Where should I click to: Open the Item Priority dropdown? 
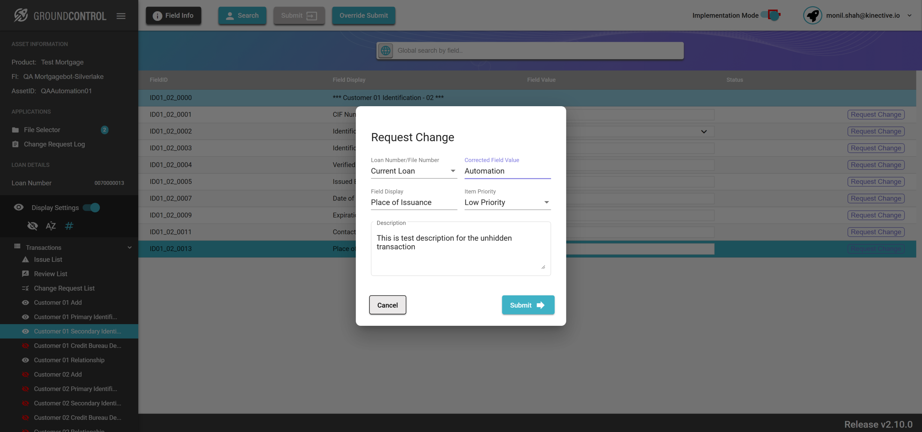point(507,202)
